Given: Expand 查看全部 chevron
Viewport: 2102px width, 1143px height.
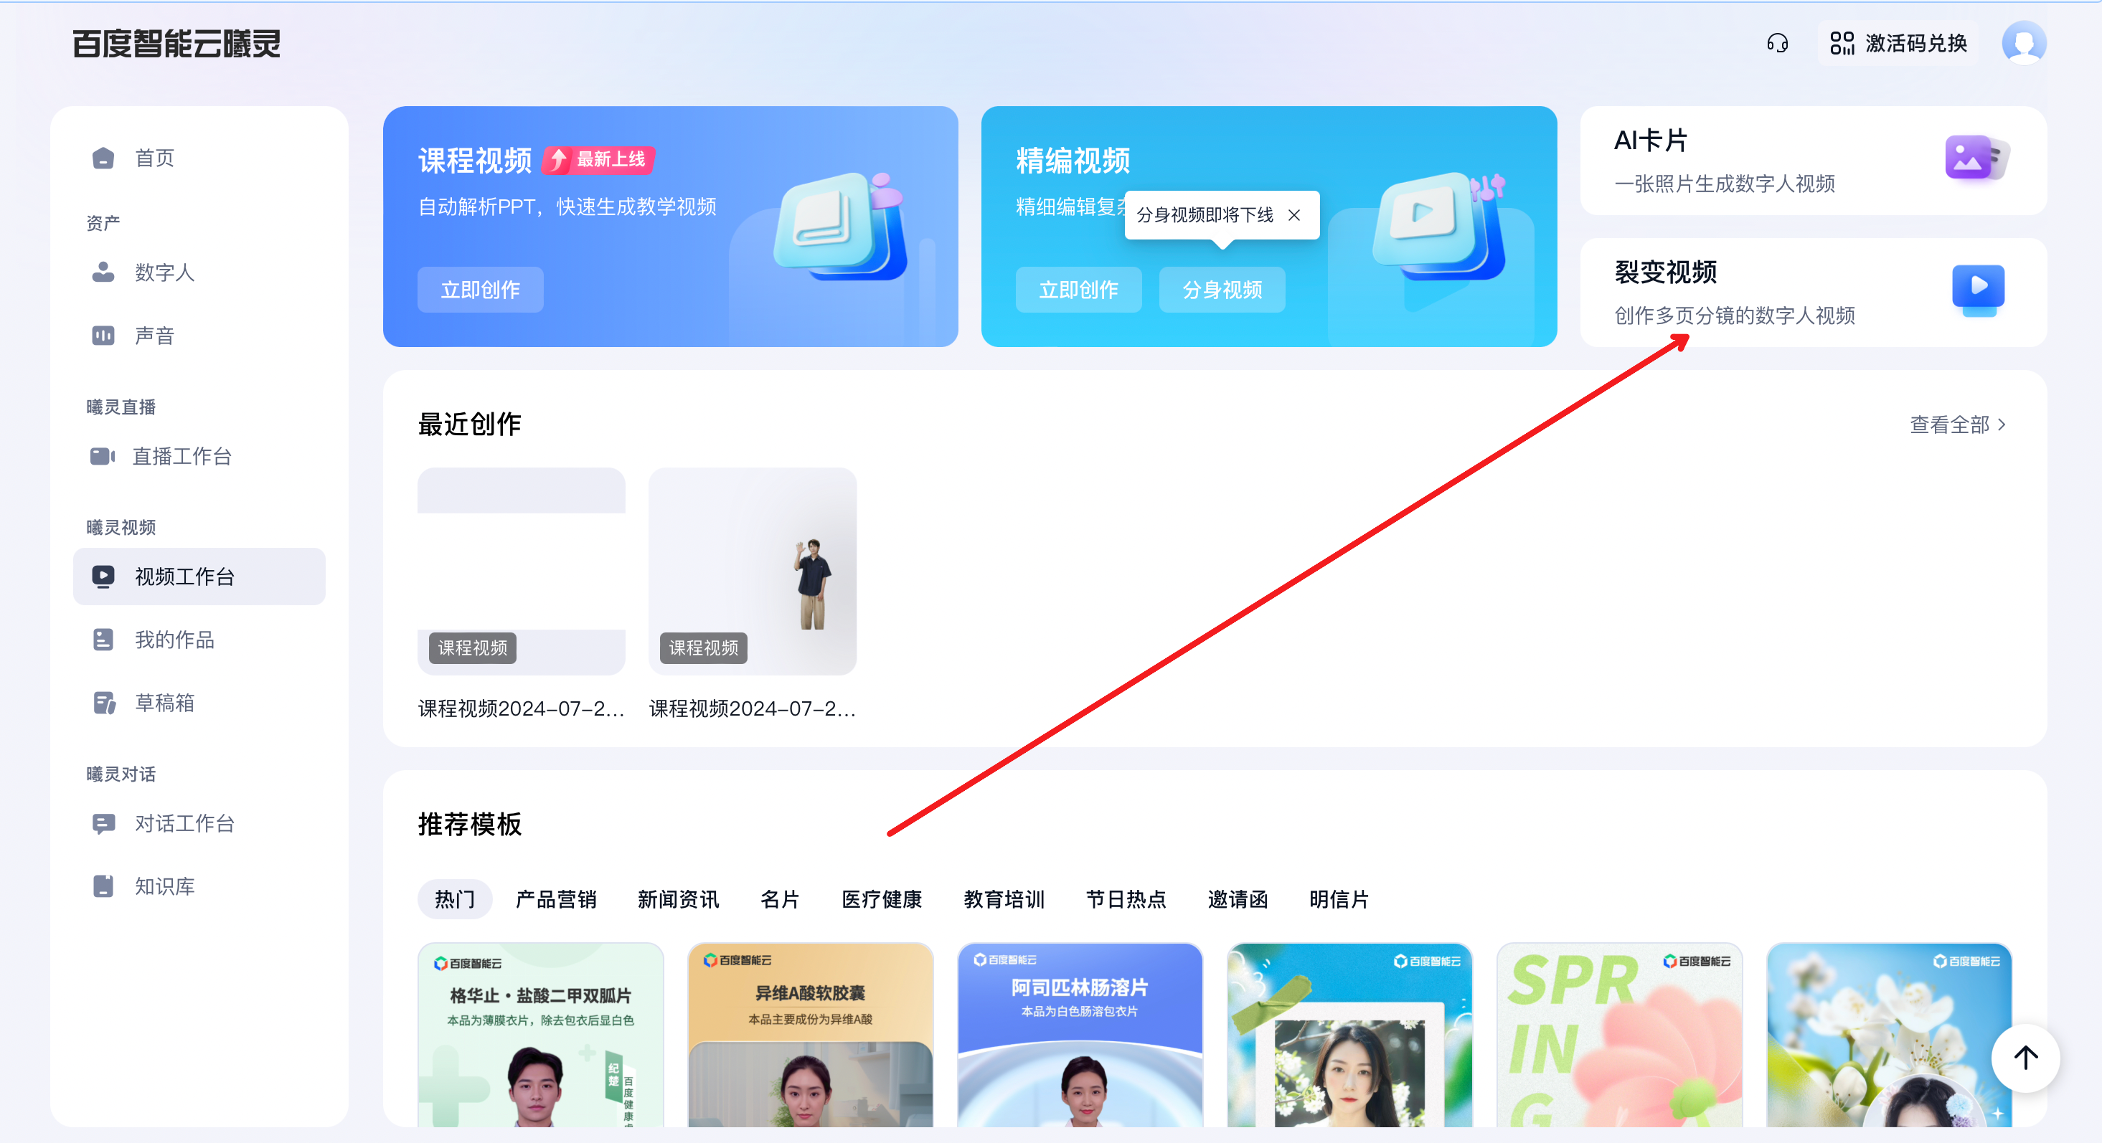Looking at the screenshot, I should [x=2002, y=425].
